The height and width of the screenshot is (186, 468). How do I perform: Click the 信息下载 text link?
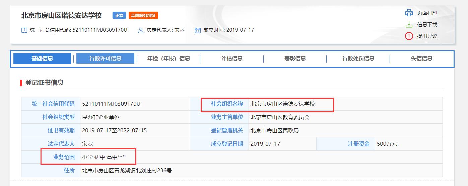click(x=427, y=25)
